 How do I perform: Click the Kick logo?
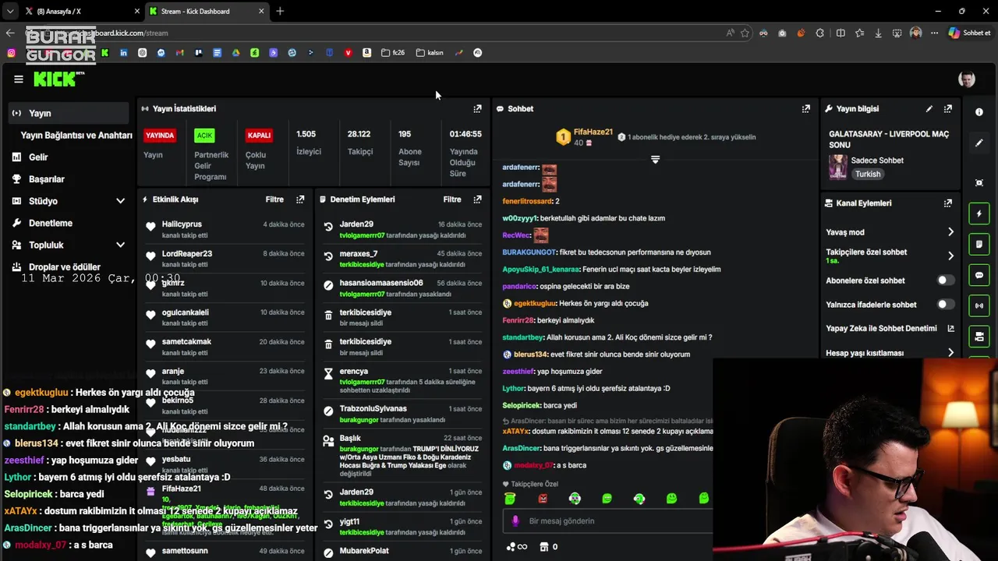point(58,79)
